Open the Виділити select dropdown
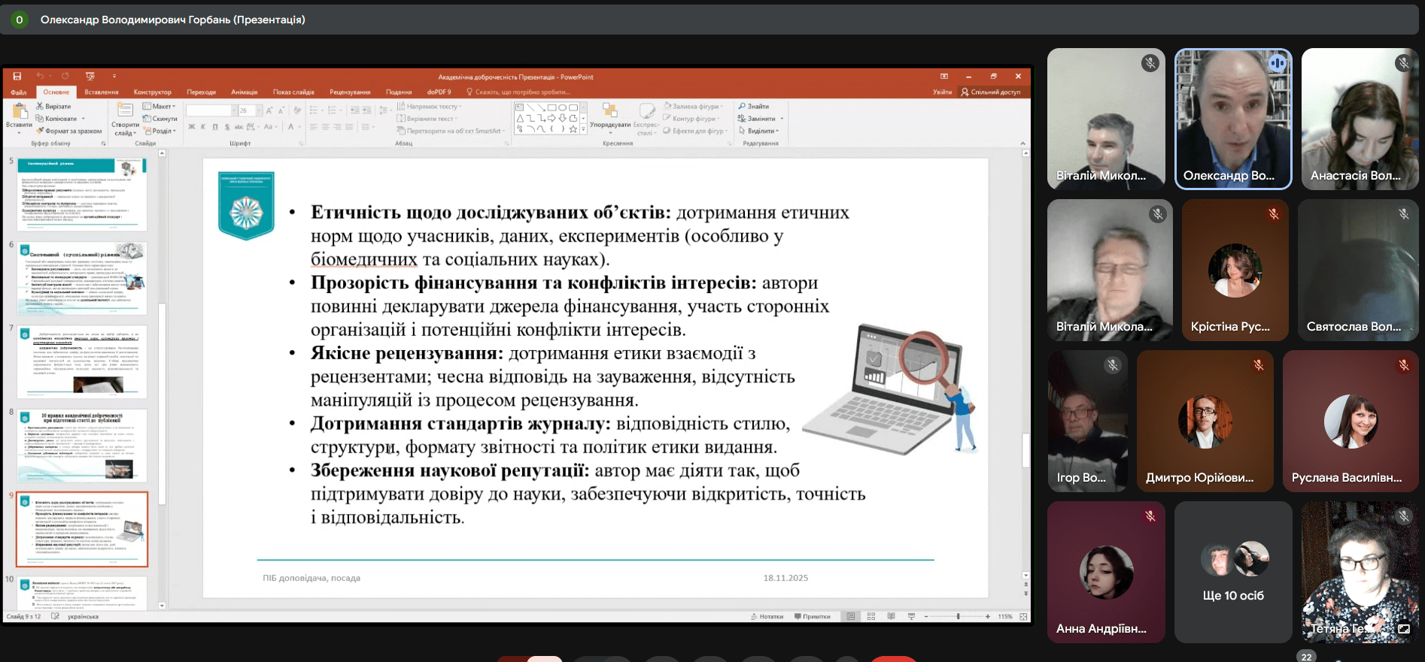Viewport: 1425px width, 662px height. (760, 131)
